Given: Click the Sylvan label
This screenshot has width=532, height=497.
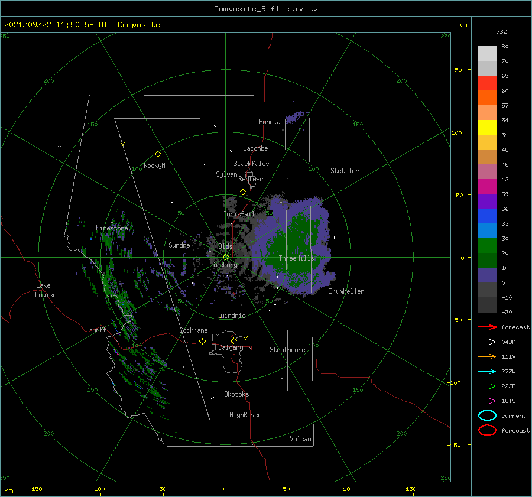Looking at the screenshot, I should point(226,174).
